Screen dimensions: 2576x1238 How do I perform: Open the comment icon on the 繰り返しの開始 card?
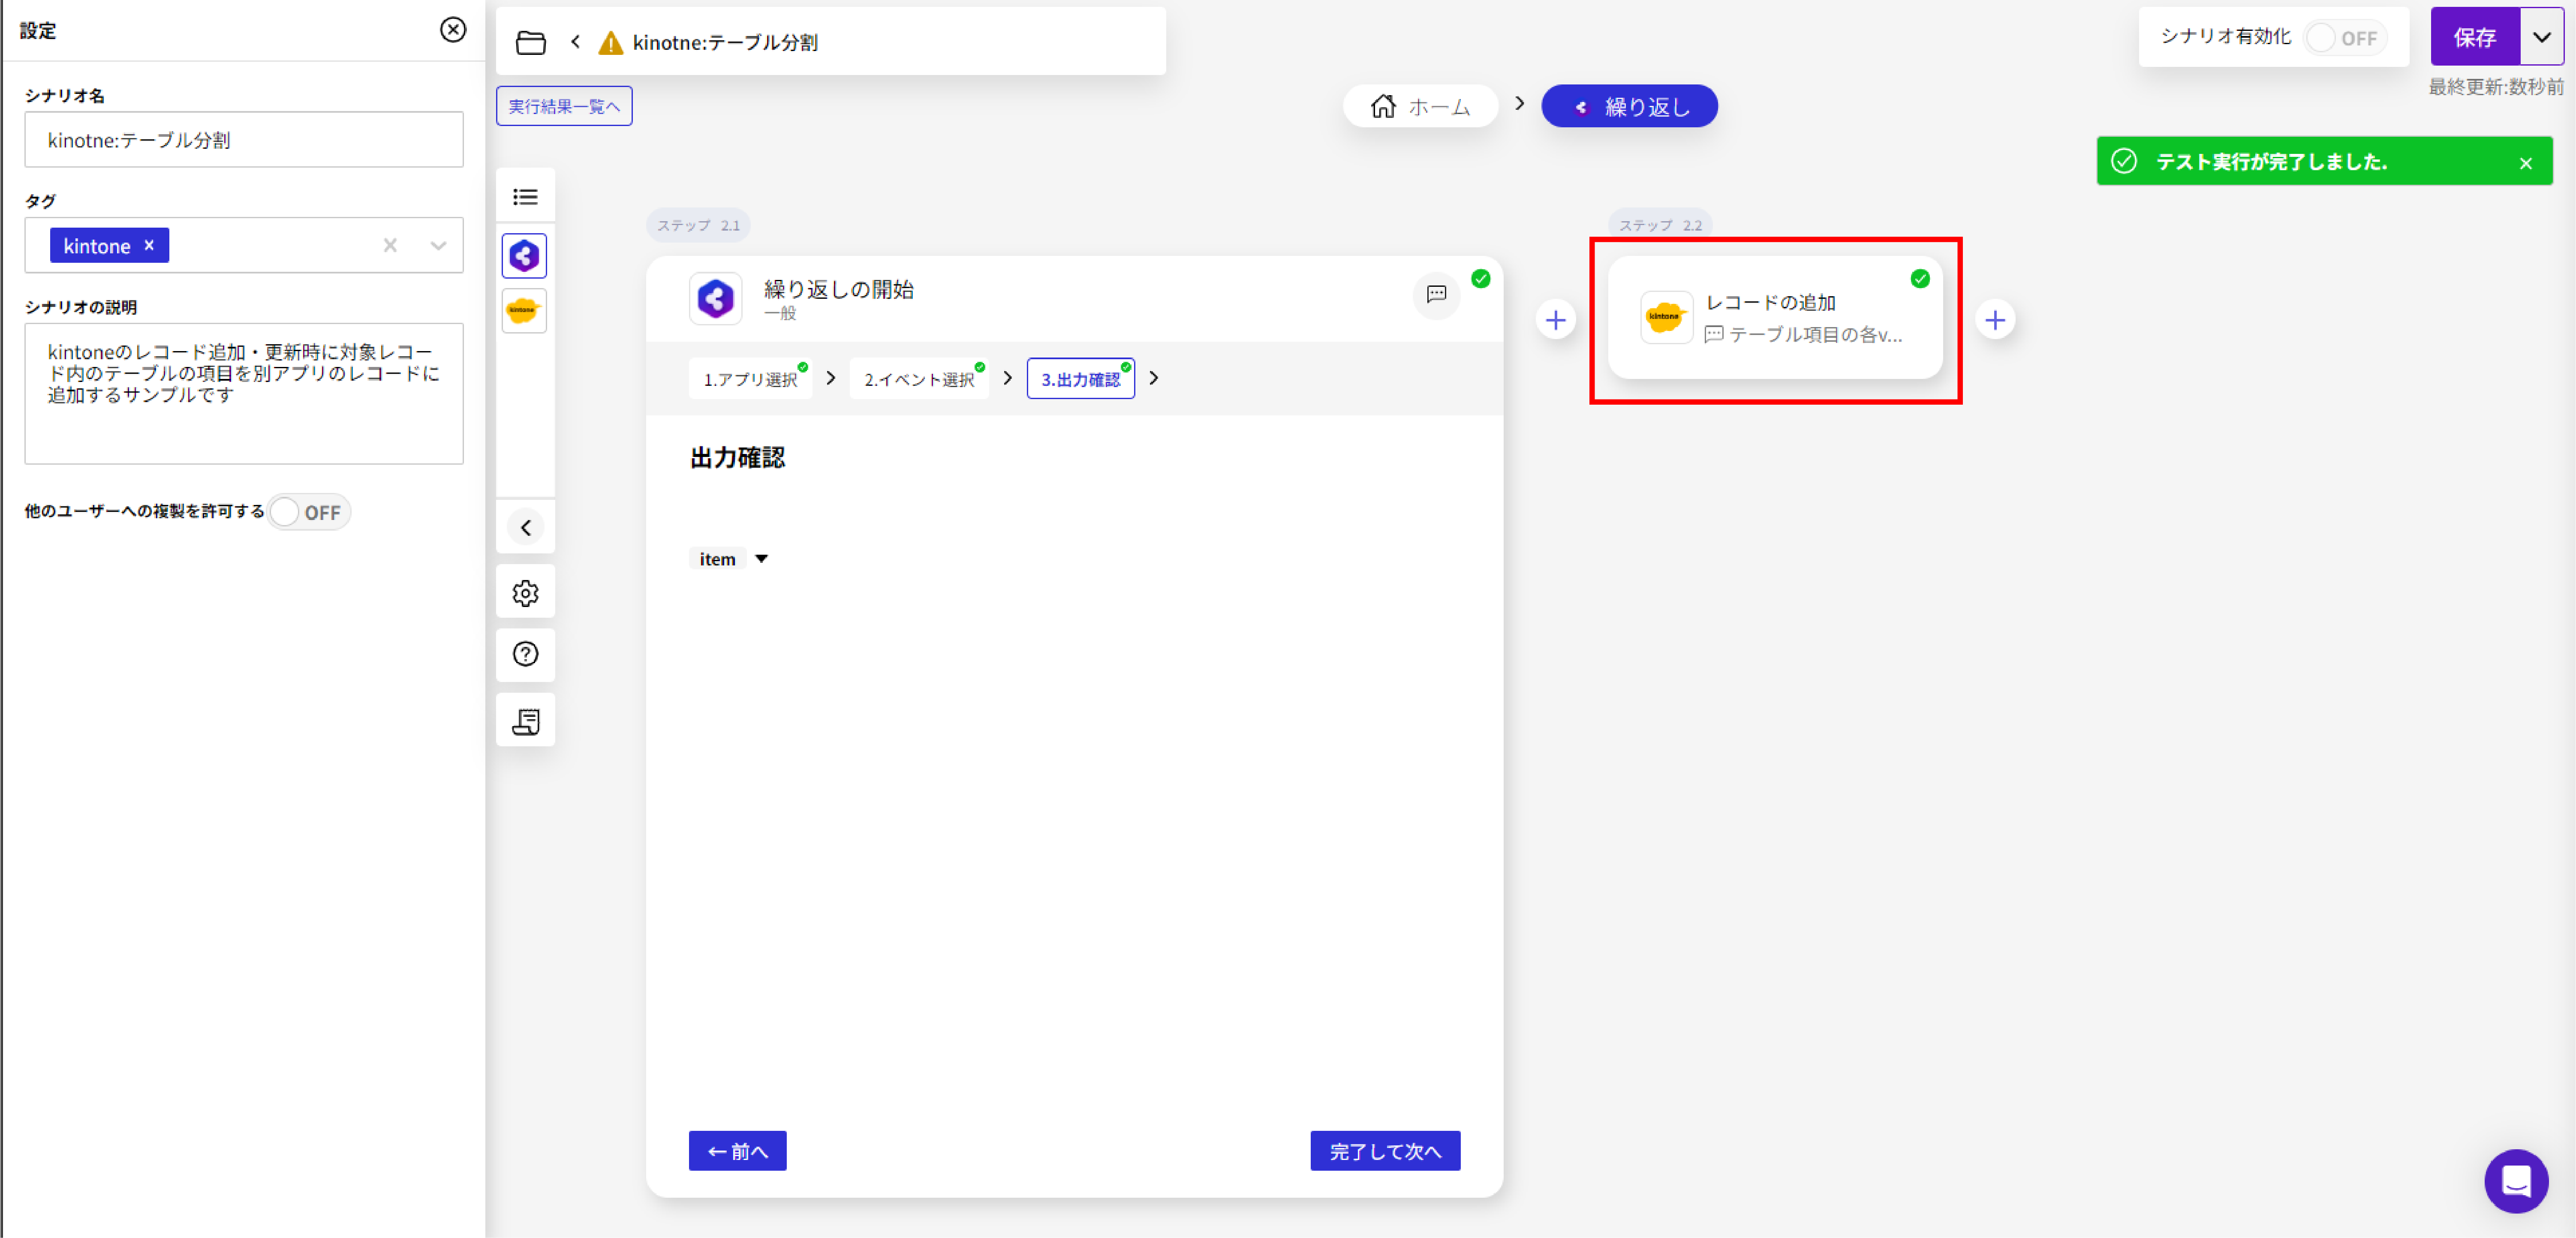pos(1436,294)
